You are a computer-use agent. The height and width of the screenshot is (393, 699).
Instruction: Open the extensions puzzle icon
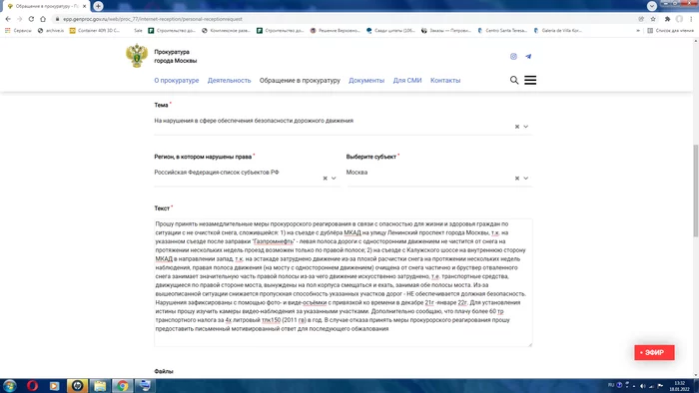click(x=667, y=19)
